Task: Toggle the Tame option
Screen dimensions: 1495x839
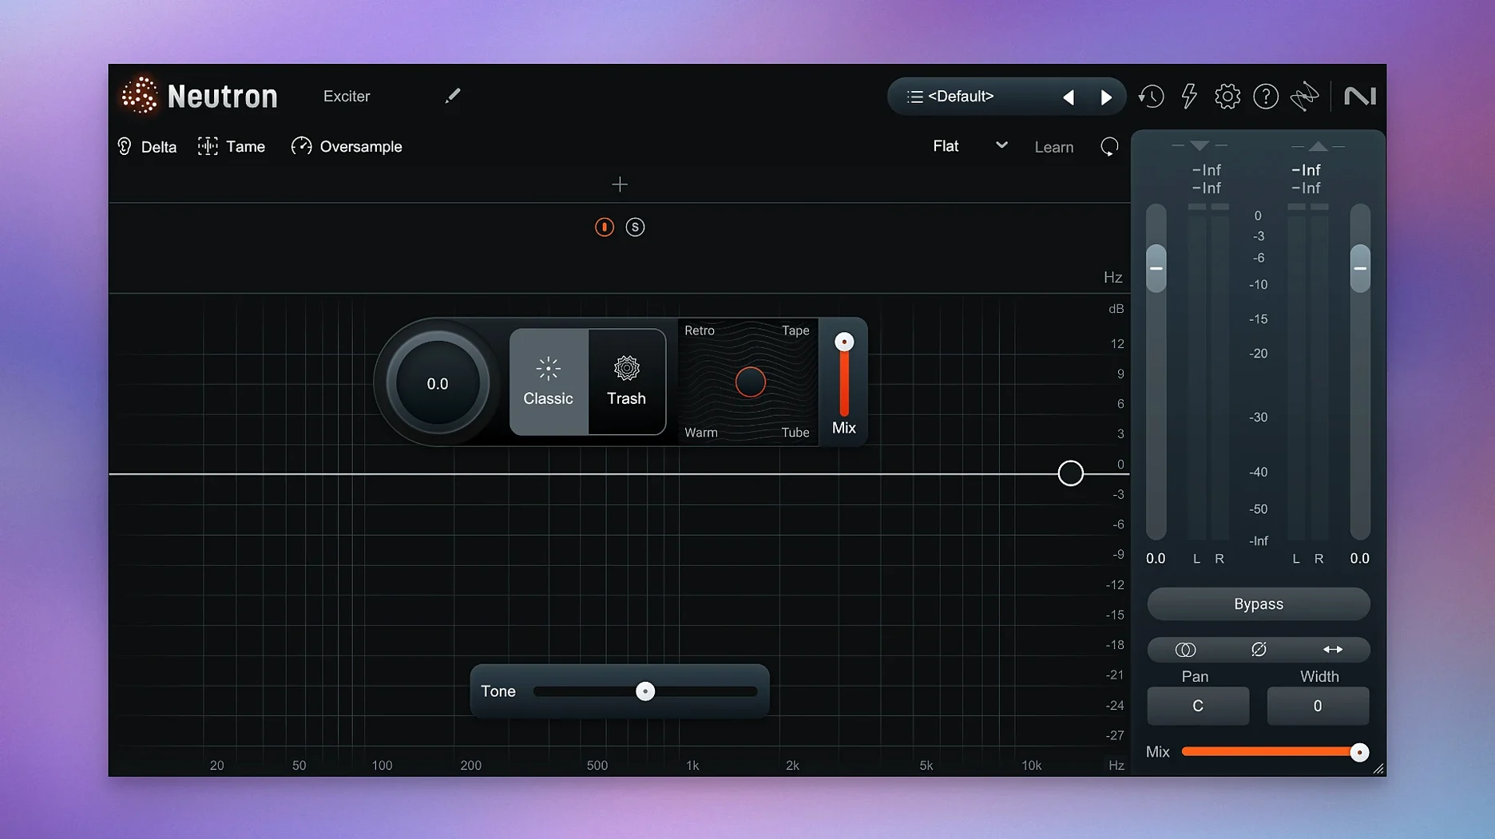Action: 232,147
